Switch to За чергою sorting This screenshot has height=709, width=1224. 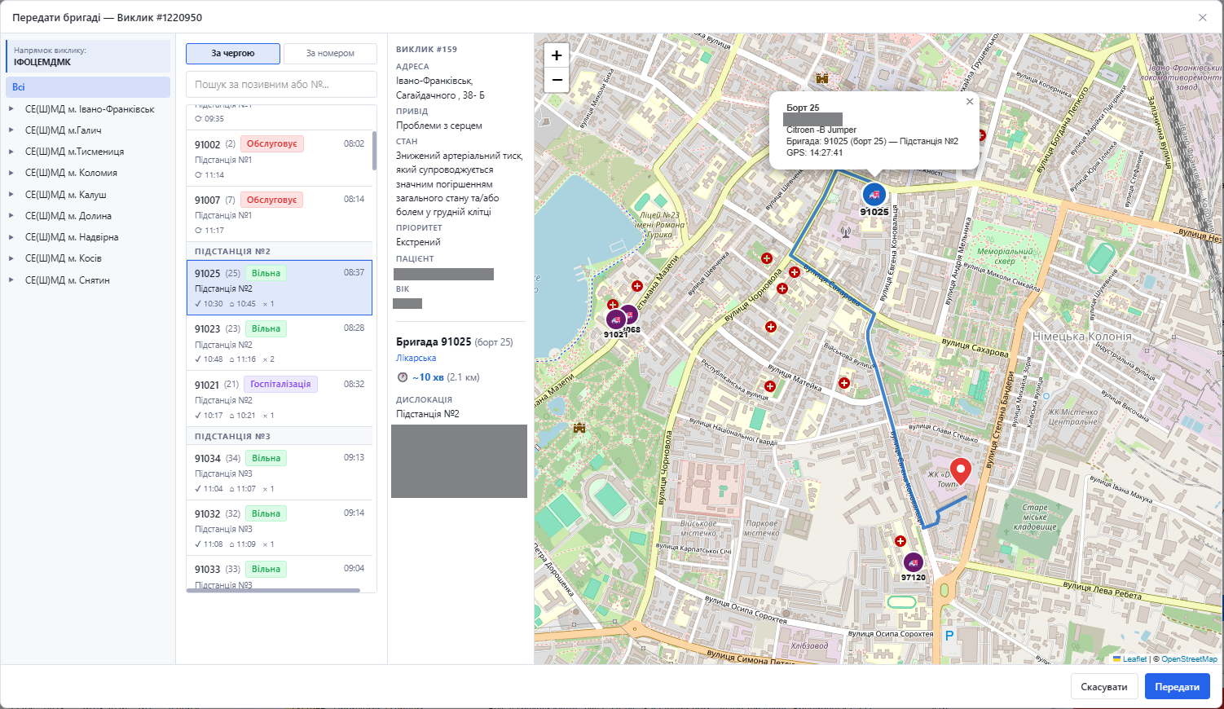[x=233, y=53]
